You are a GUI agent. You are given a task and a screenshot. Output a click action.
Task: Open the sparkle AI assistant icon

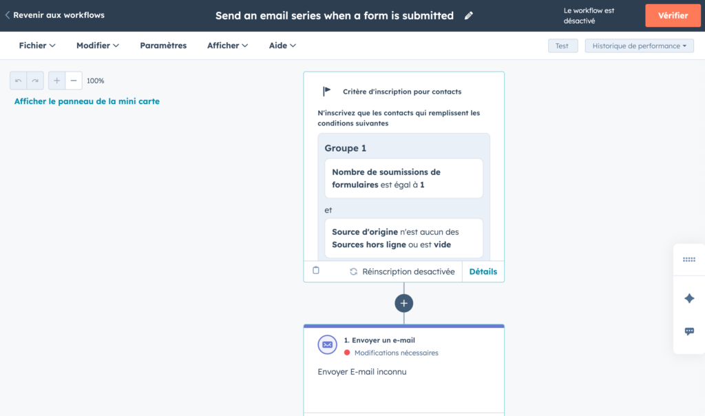[689, 298]
